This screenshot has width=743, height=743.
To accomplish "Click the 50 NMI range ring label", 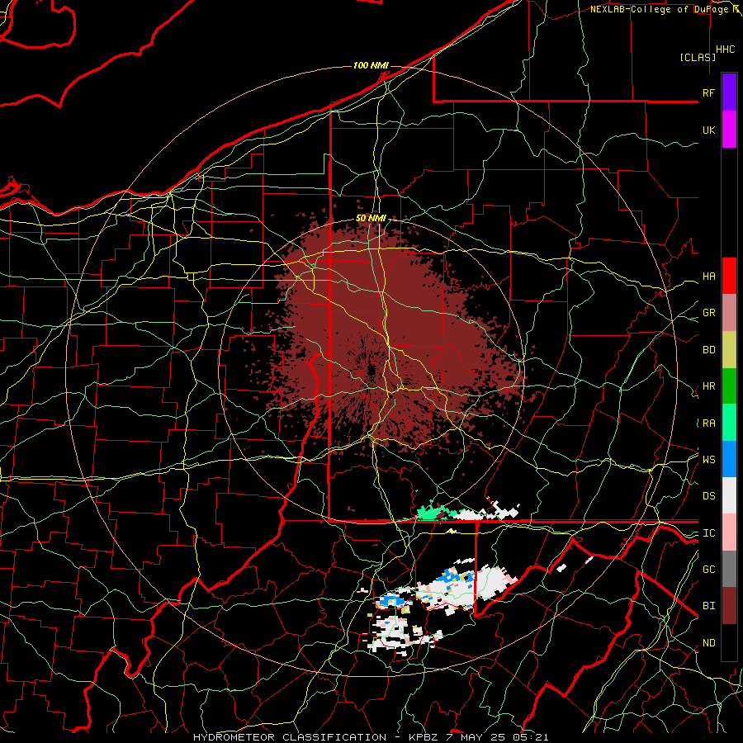I will tap(371, 219).
